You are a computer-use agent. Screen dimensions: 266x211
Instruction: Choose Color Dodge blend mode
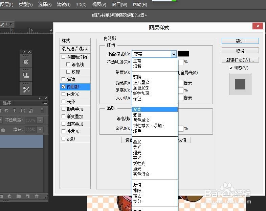coord(155,120)
